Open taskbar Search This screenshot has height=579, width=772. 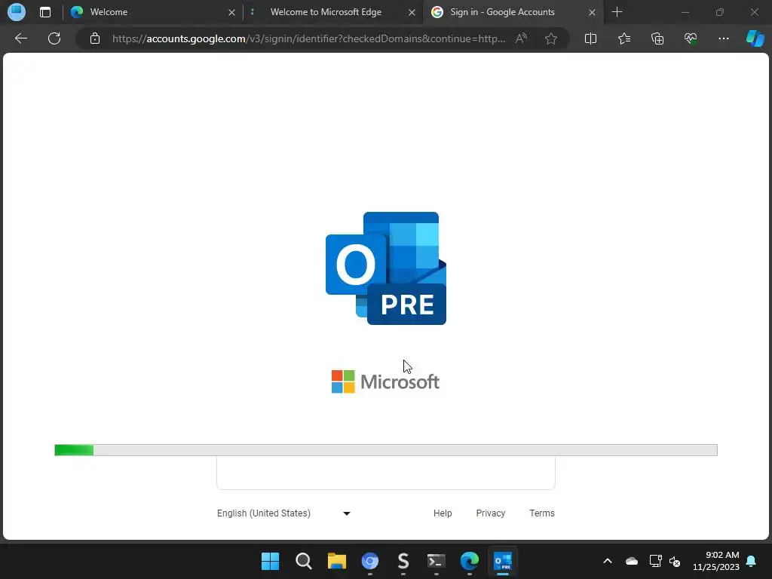pyautogui.click(x=303, y=561)
